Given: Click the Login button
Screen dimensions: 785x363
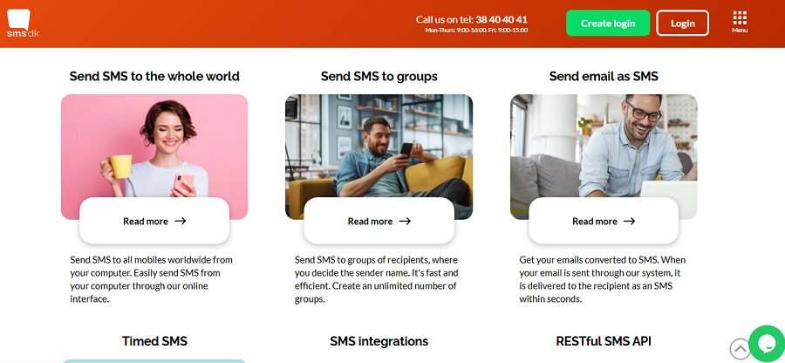Looking at the screenshot, I should [682, 23].
